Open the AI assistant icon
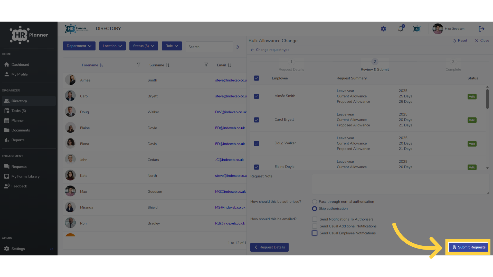493x277 pixels. tap(417, 29)
